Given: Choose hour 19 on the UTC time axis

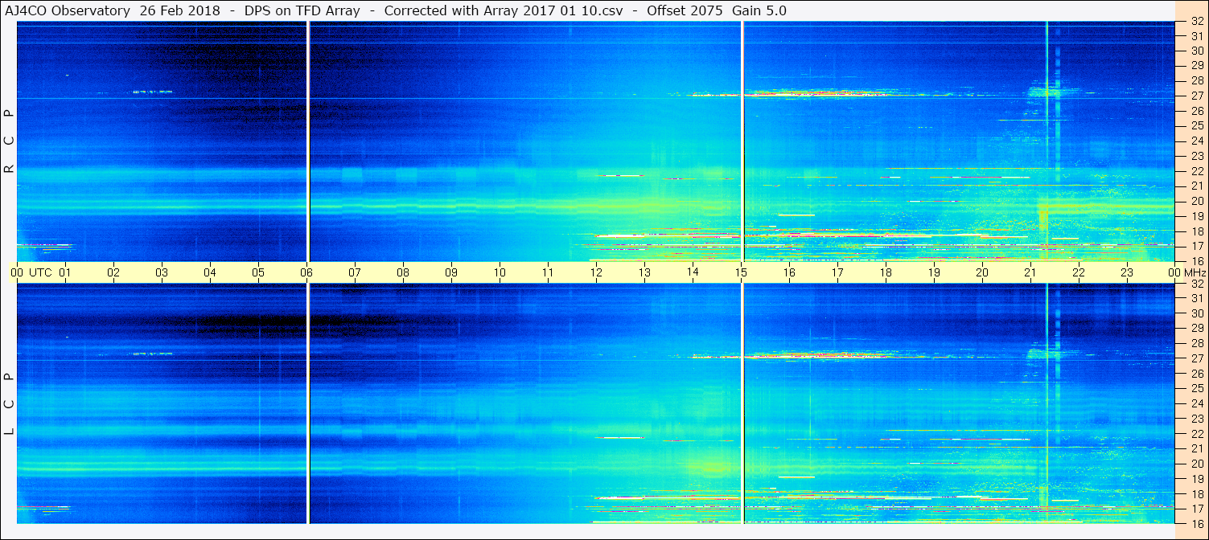Looking at the screenshot, I should point(934,272).
